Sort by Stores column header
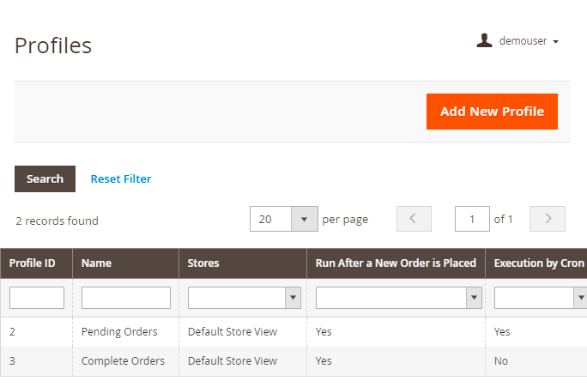The height and width of the screenshot is (387, 587). (203, 263)
